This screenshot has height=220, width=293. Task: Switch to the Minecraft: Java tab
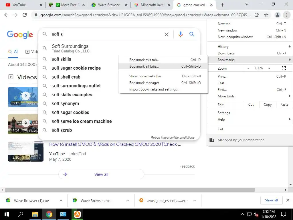coord(152,5)
